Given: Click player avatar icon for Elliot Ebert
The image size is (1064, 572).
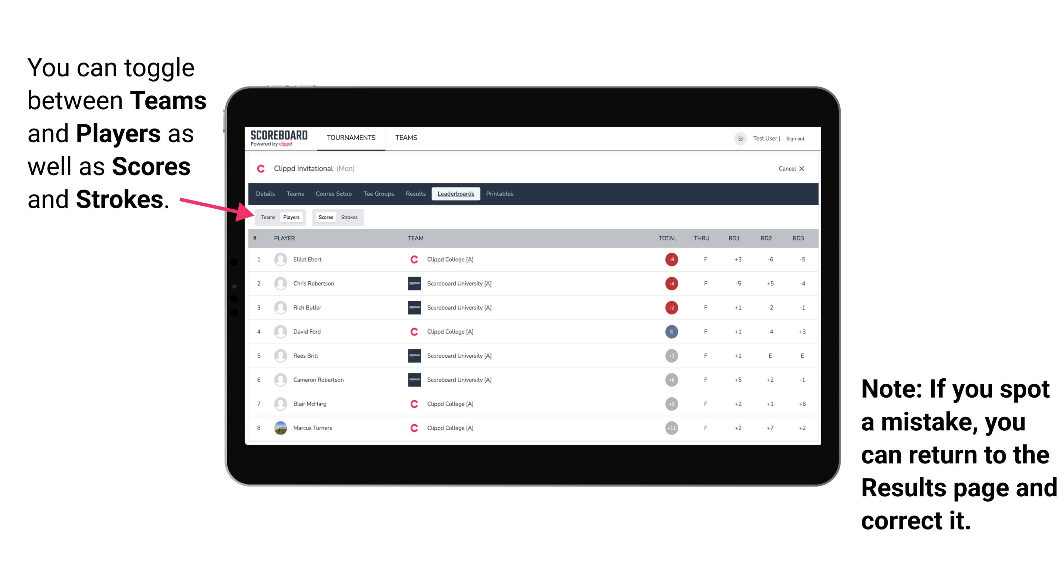Looking at the screenshot, I should click(x=279, y=259).
